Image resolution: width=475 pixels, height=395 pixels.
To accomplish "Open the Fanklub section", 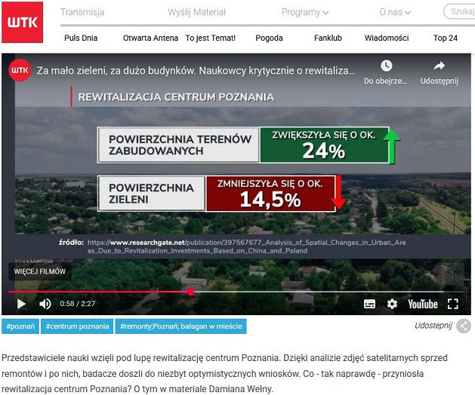I will coord(328,38).
